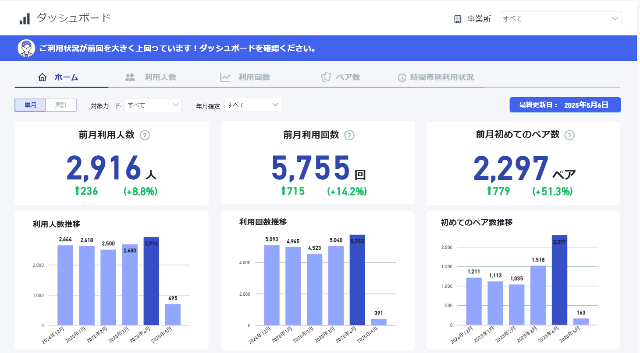Open the 事業所 すべて dropdown
The image size is (640, 353).
tap(560, 19)
